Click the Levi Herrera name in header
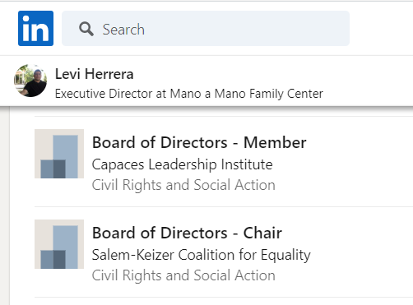413x305 pixels. point(94,74)
